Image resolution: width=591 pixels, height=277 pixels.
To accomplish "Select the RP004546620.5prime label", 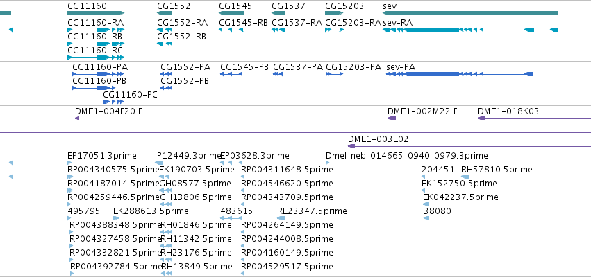I will [x=288, y=184].
